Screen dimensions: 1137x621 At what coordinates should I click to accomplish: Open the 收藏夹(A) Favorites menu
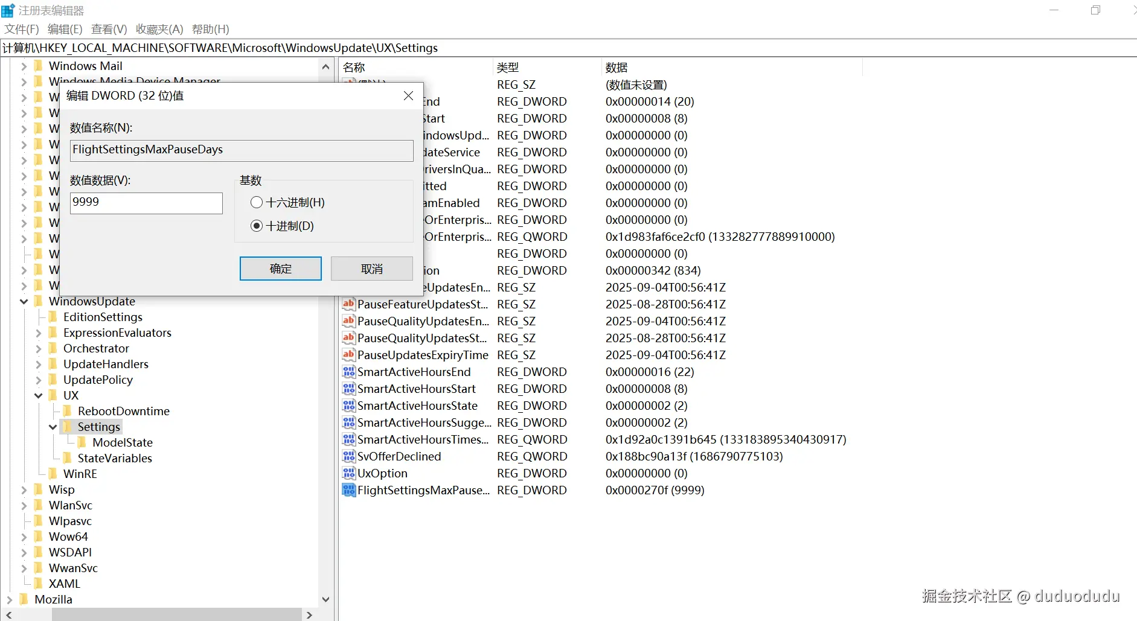(159, 29)
